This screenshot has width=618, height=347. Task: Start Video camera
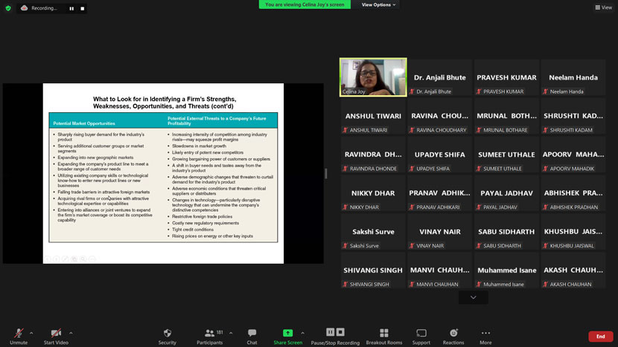click(56, 334)
